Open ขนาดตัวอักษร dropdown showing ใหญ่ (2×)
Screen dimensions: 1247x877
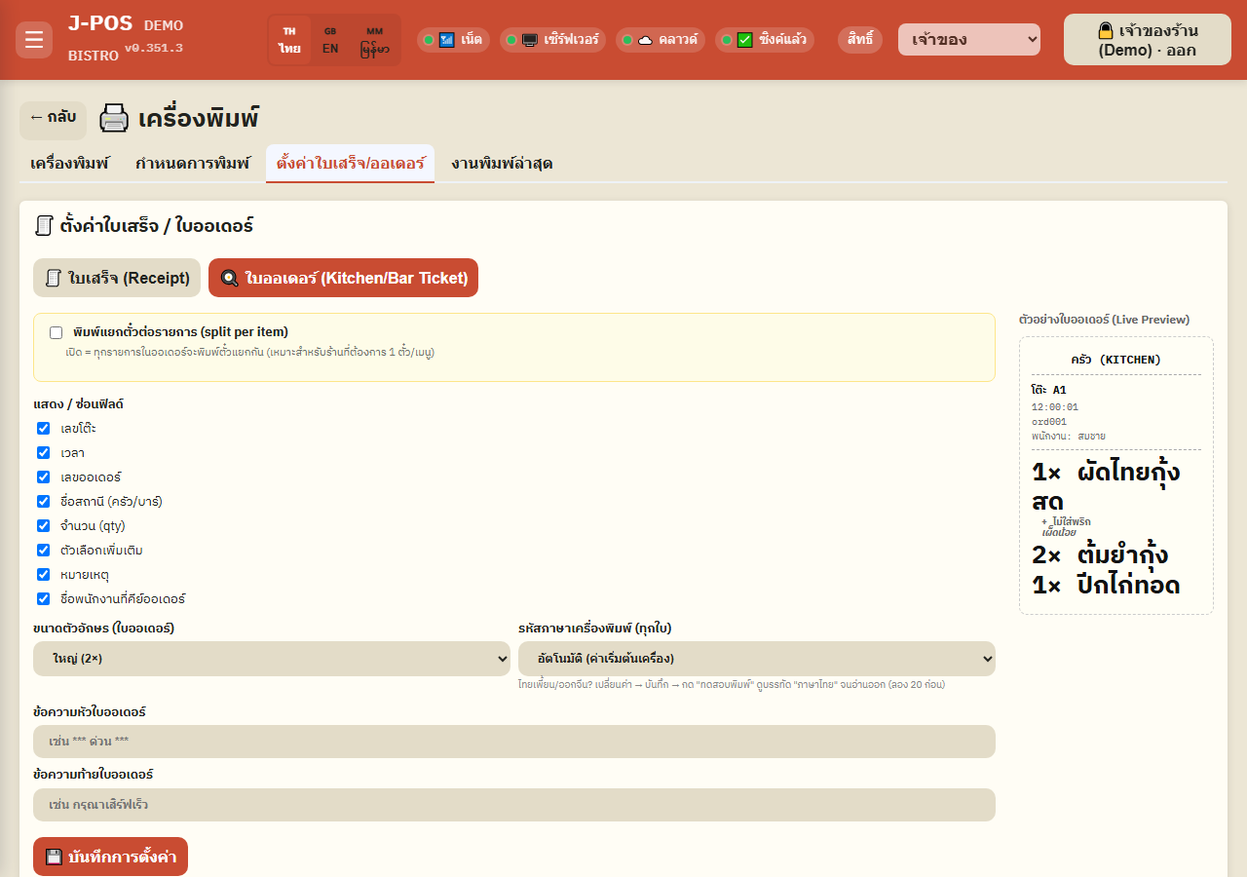[x=272, y=659]
